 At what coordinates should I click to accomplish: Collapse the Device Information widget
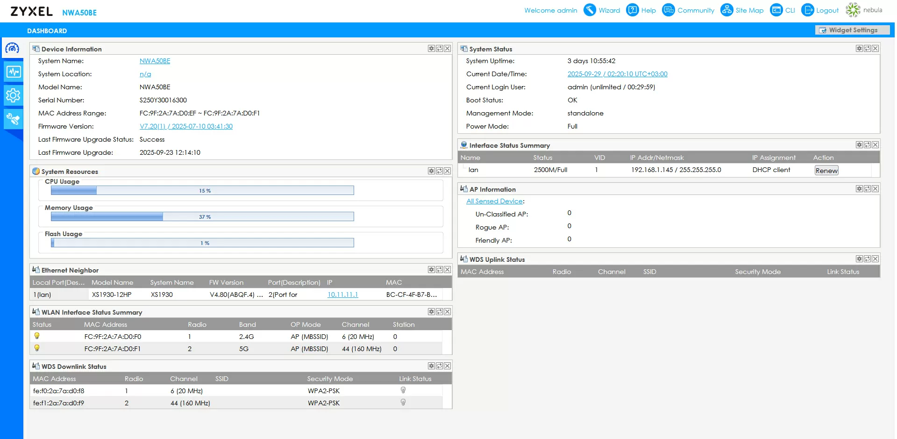(x=431, y=49)
